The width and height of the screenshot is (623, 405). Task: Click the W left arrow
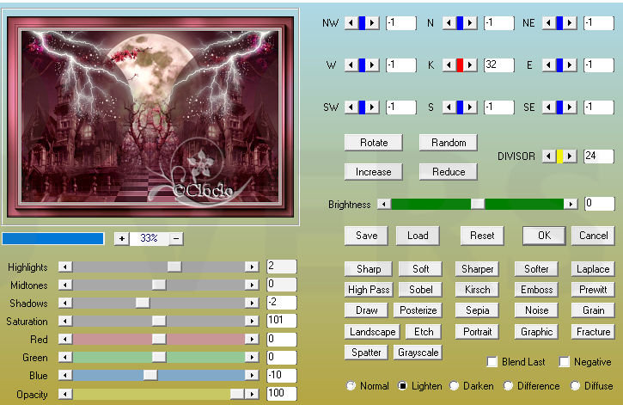tap(351, 64)
